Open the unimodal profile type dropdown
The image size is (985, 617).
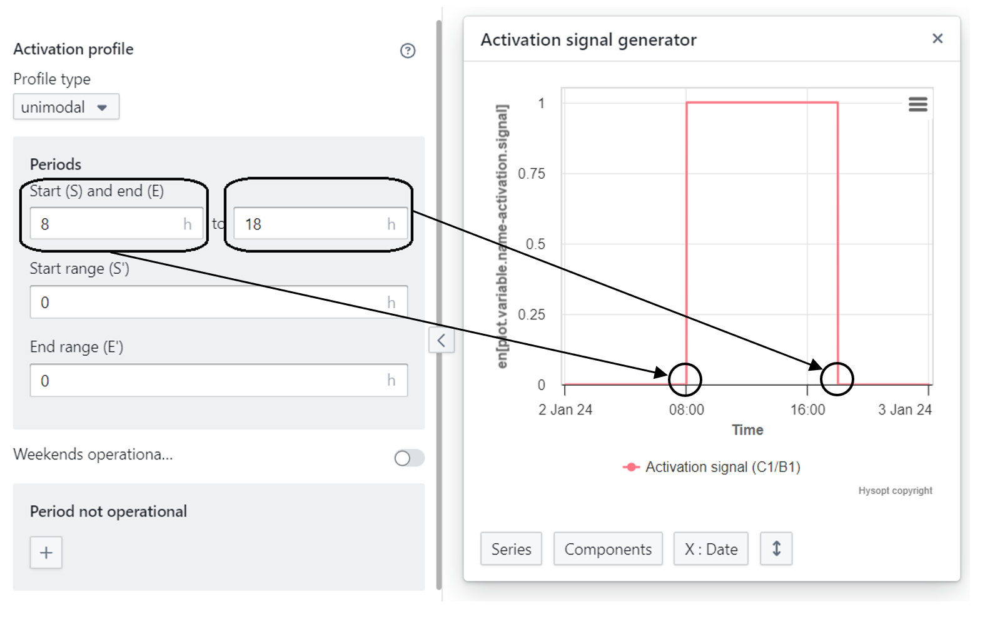point(66,107)
